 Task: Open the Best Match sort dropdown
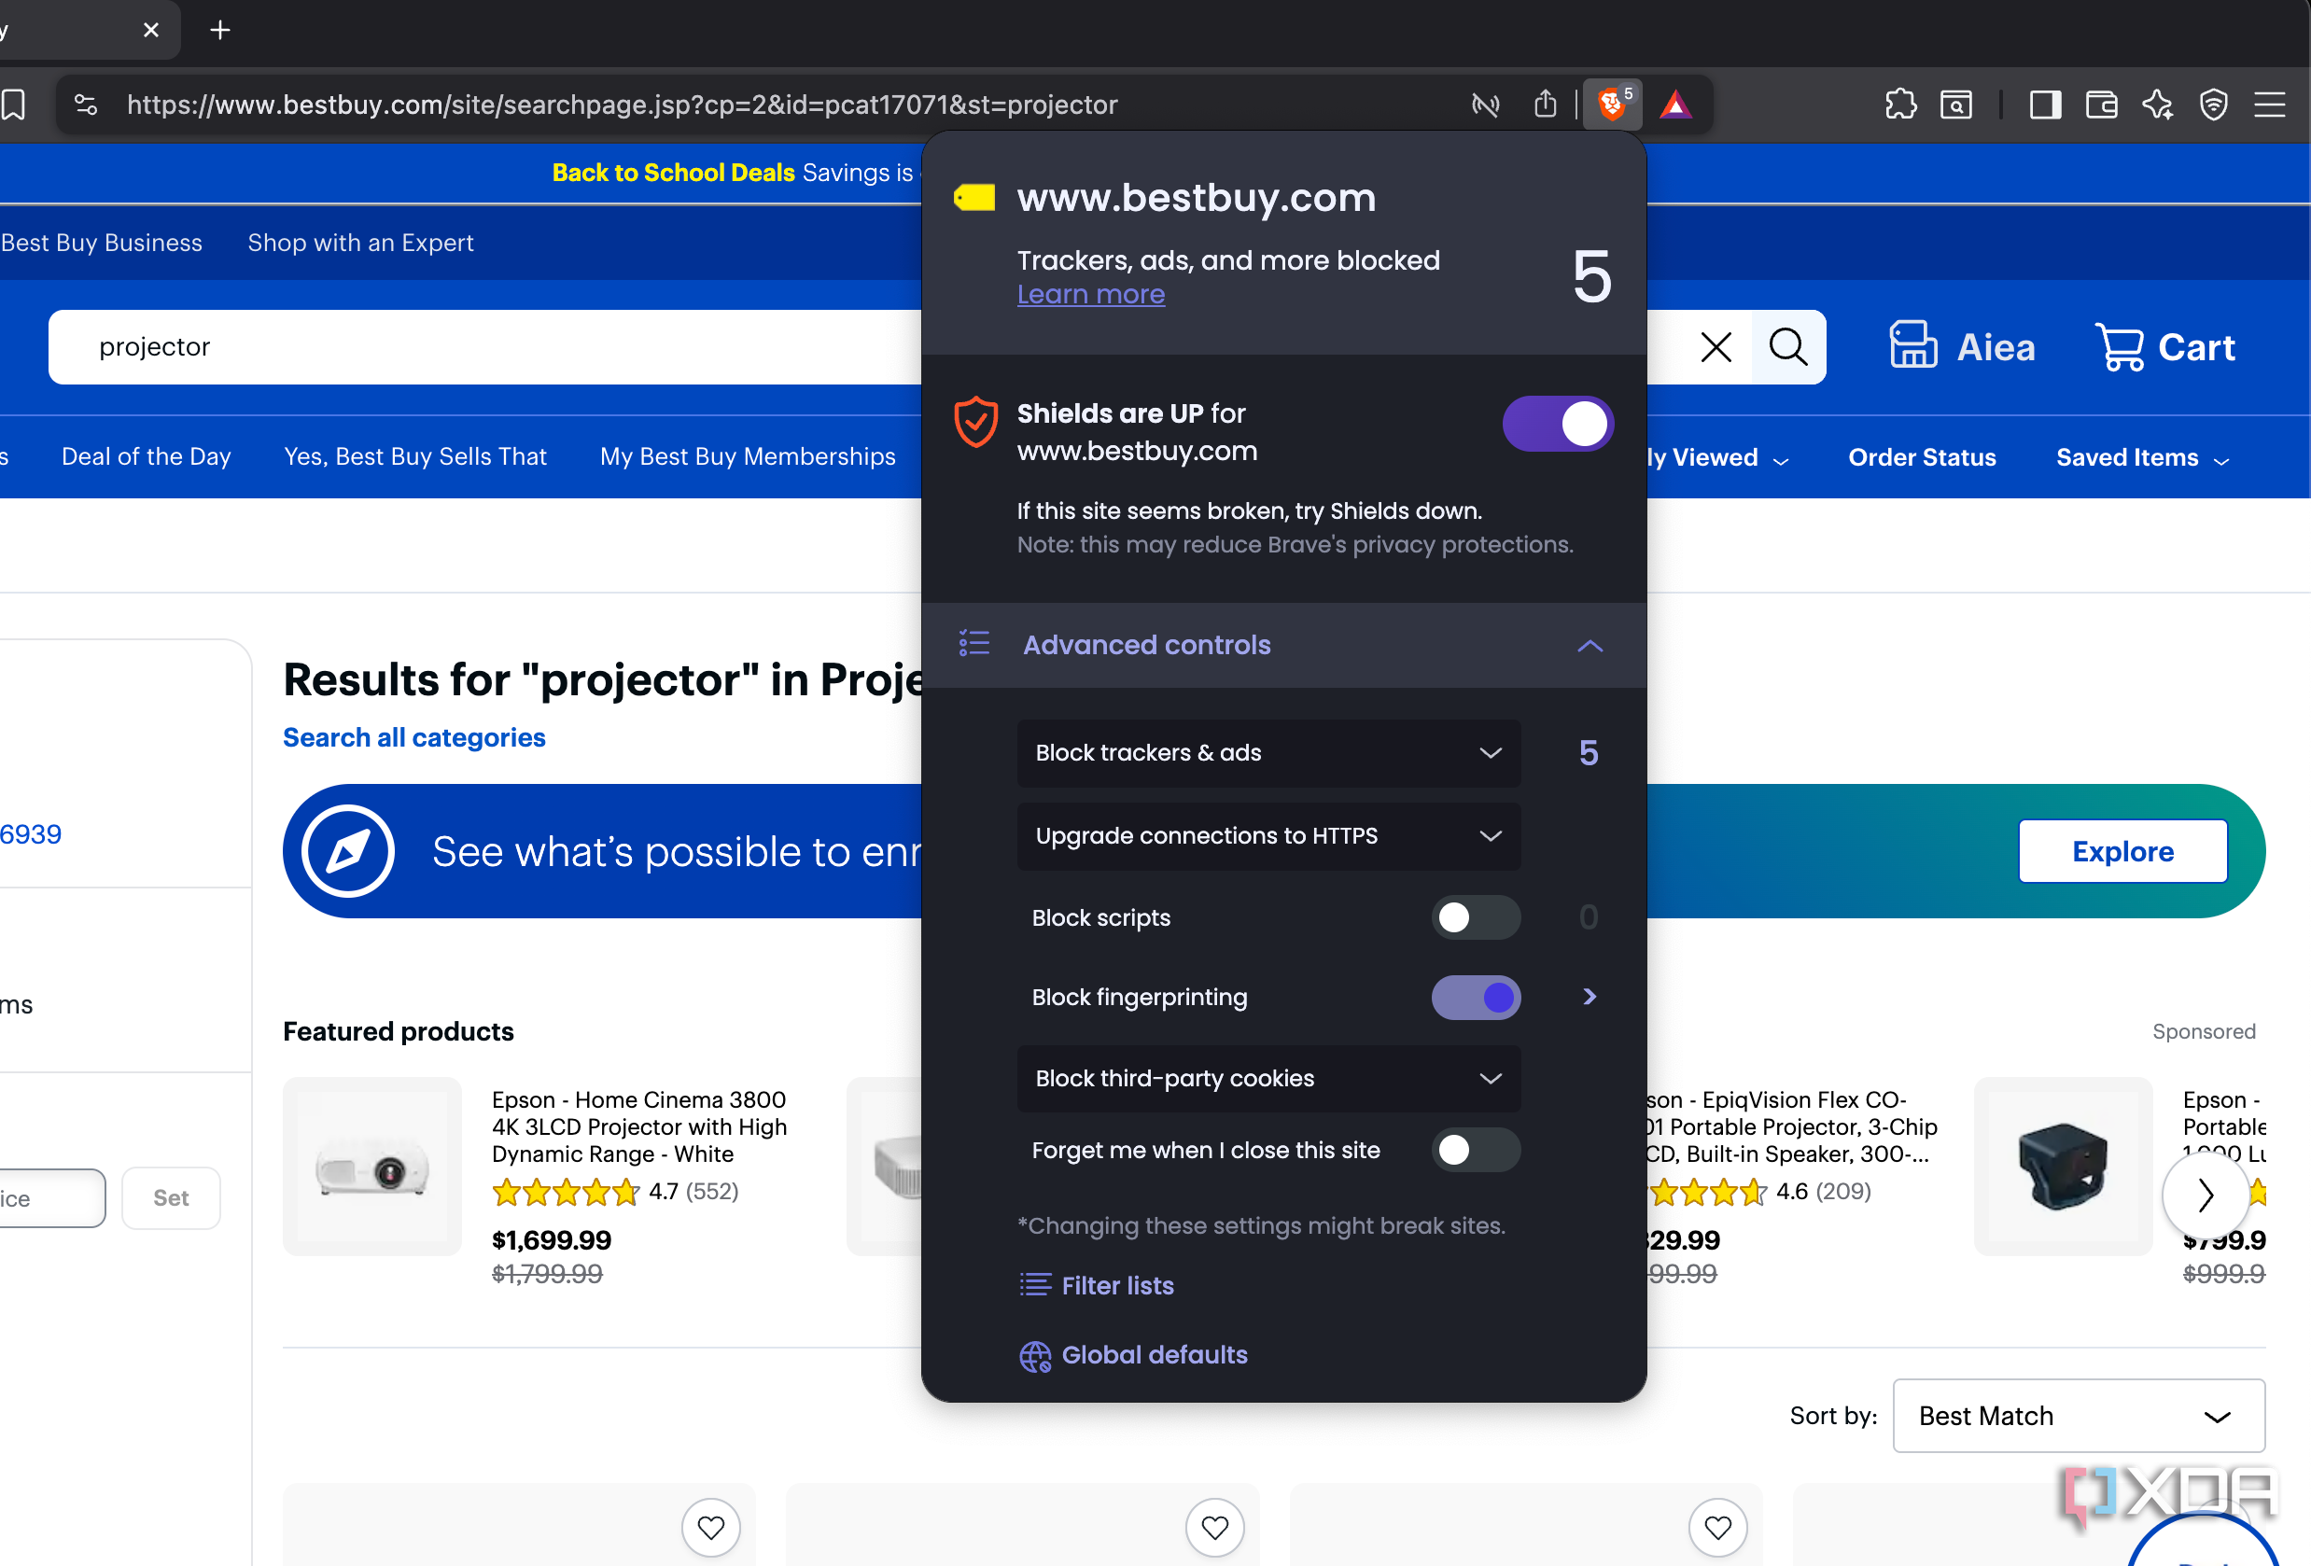(x=2079, y=1415)
